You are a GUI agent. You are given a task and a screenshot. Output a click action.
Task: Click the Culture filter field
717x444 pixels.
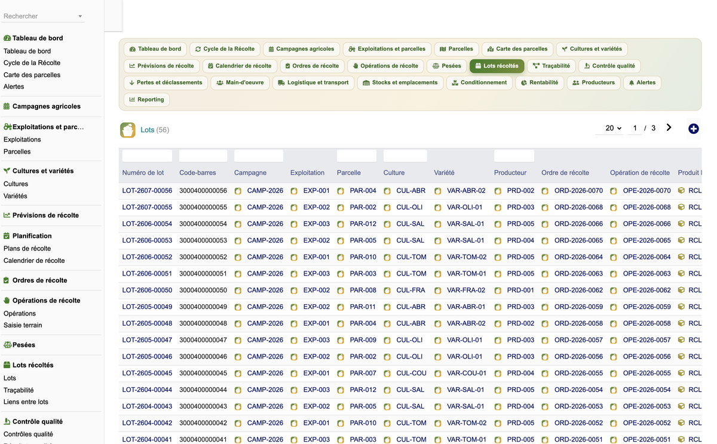[405, 156]
